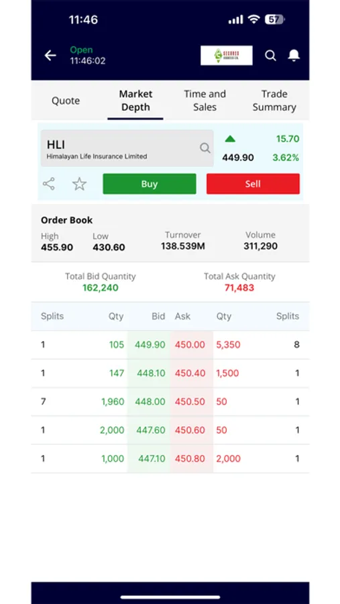The width and height of the screenshot is (340, 604).
Task: Tap bid quantity 1,000
Action: click(x=113, y=459)
